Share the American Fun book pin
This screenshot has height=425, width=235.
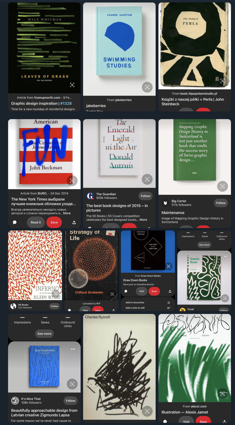pyautogui.click(x=74, y=222)
